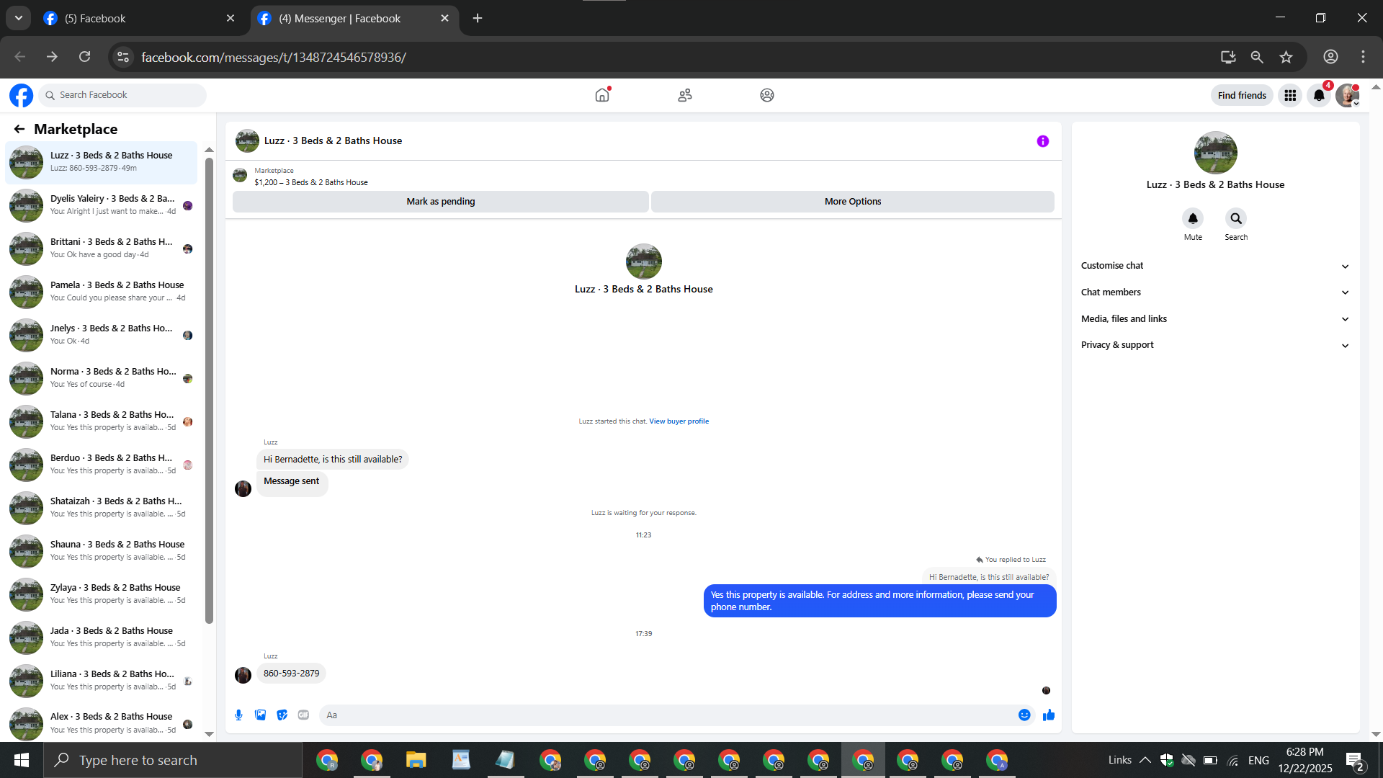Open the emoji picker in message box
The width and height of the screenshot is (1383, 778).
point(1024,715)
